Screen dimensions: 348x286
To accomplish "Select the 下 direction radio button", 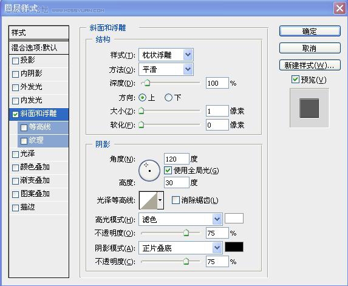I will coord(168,97).
